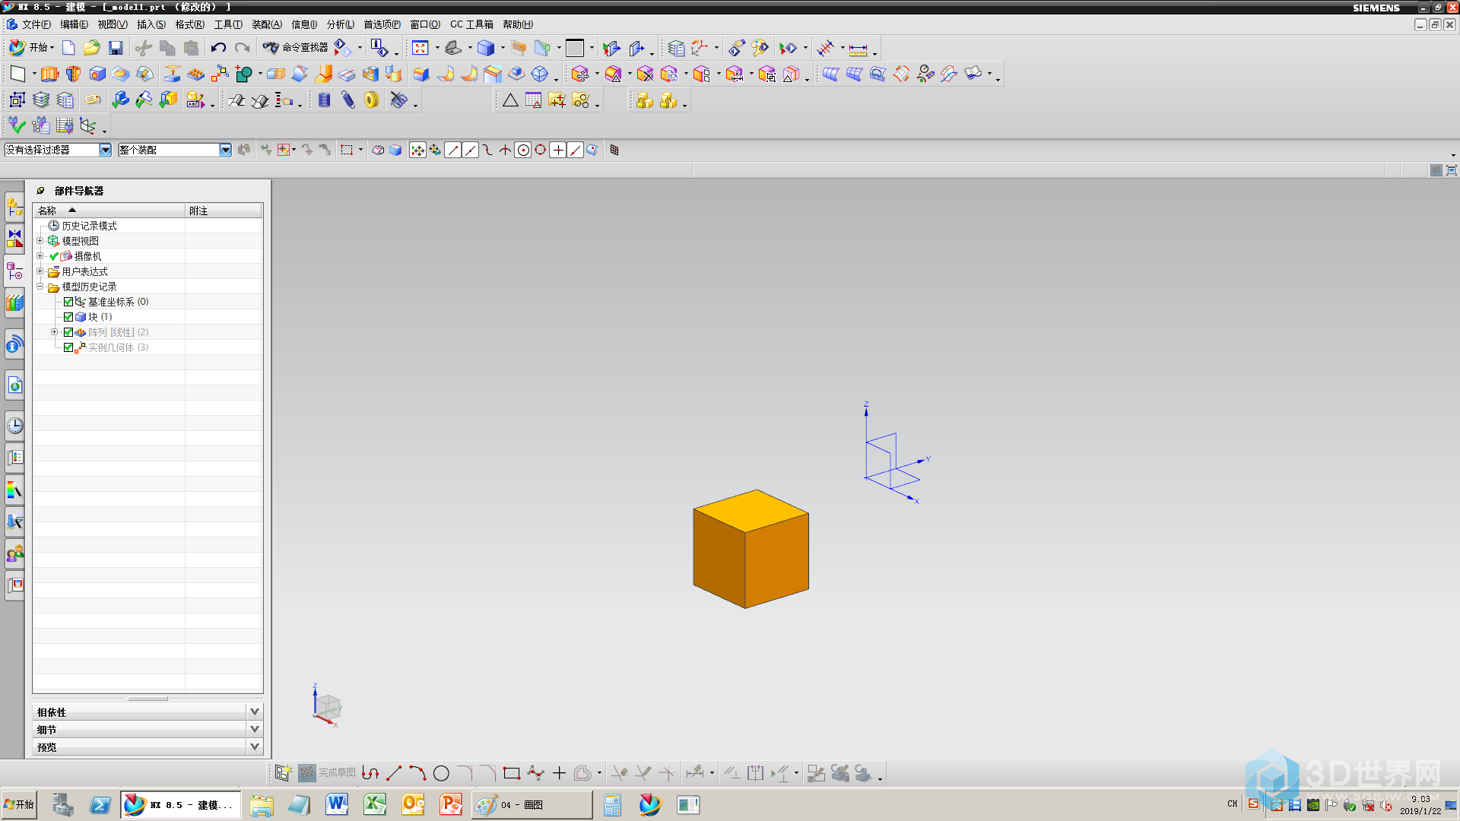Open the 文件 menu
1460x821 pixels.
pyautogui.click(x=36, y=24)
